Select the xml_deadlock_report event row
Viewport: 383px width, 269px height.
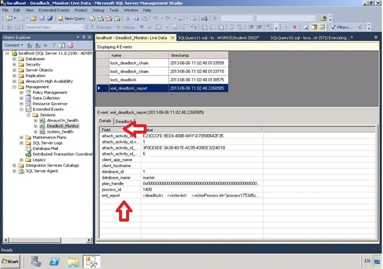[162, 88]
